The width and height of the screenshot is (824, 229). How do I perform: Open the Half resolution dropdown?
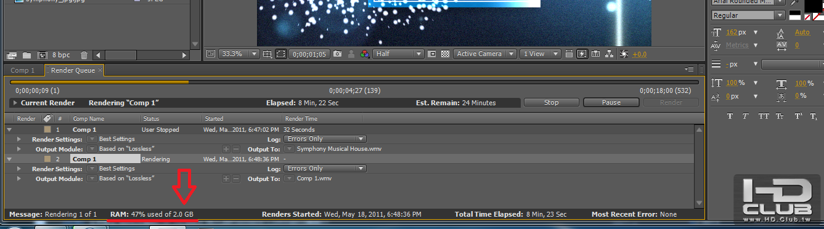[399, 54]
